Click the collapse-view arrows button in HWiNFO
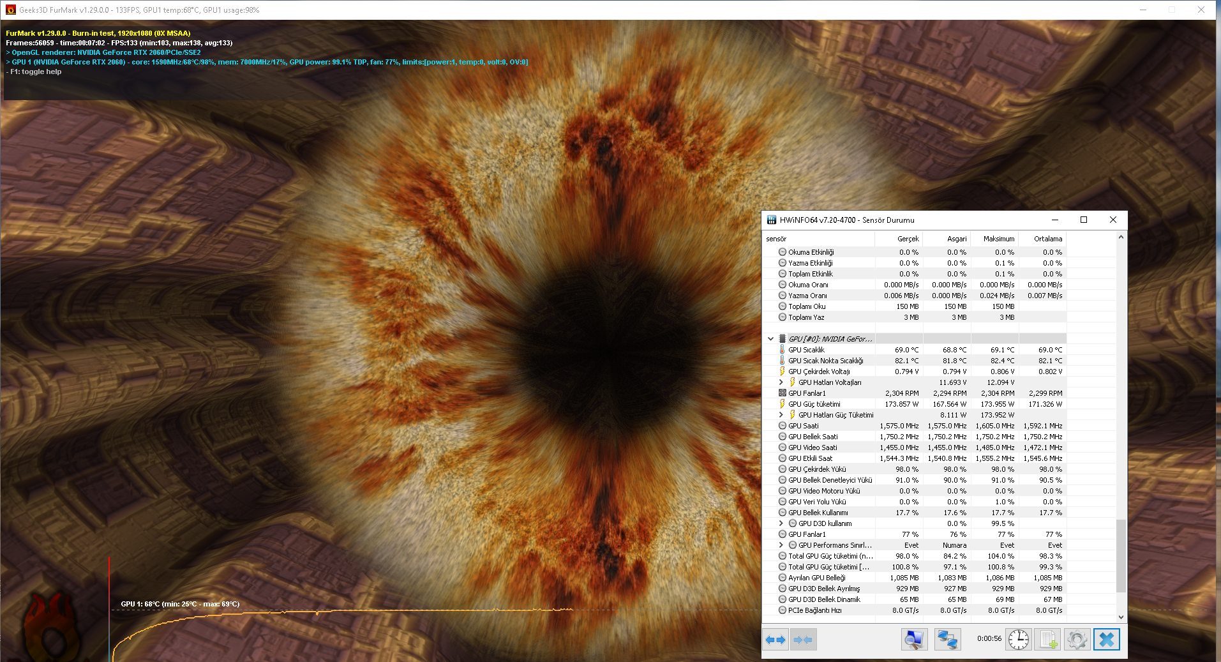The image size is (1221, 662). (x=803, y=639)
